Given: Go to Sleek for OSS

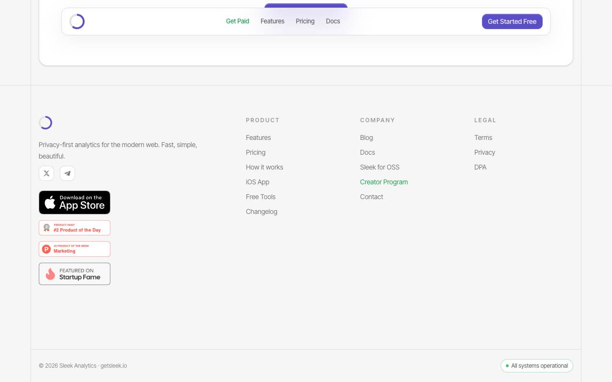Looking at the screenshot, I should [380, 167].
